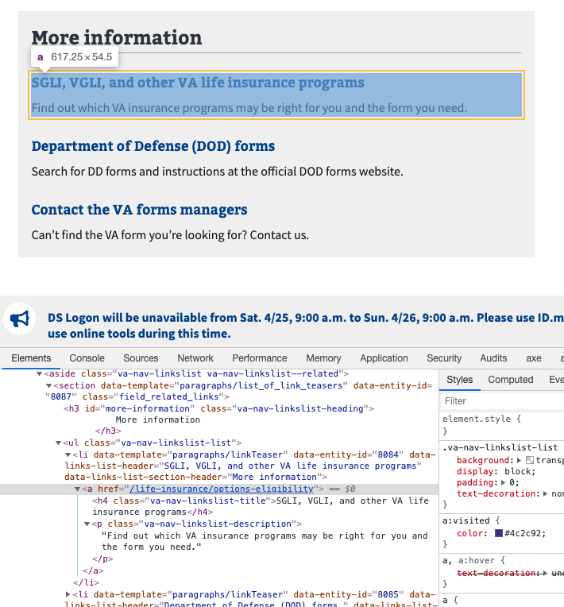Click the megaphone announcement icon
This screenshot has height=607, width=564.
point(20,319)
